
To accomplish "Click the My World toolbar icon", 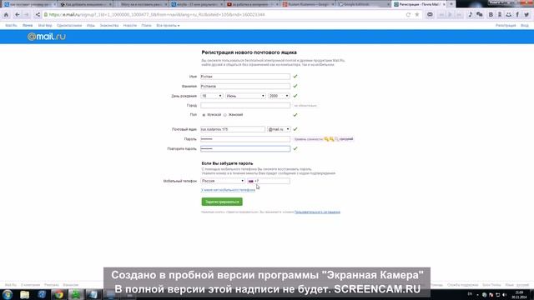I will click(x=508, y=15).
